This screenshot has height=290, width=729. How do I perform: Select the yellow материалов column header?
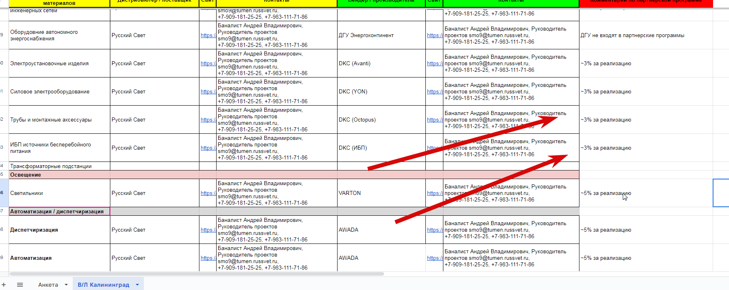click(x=59, y=3)
